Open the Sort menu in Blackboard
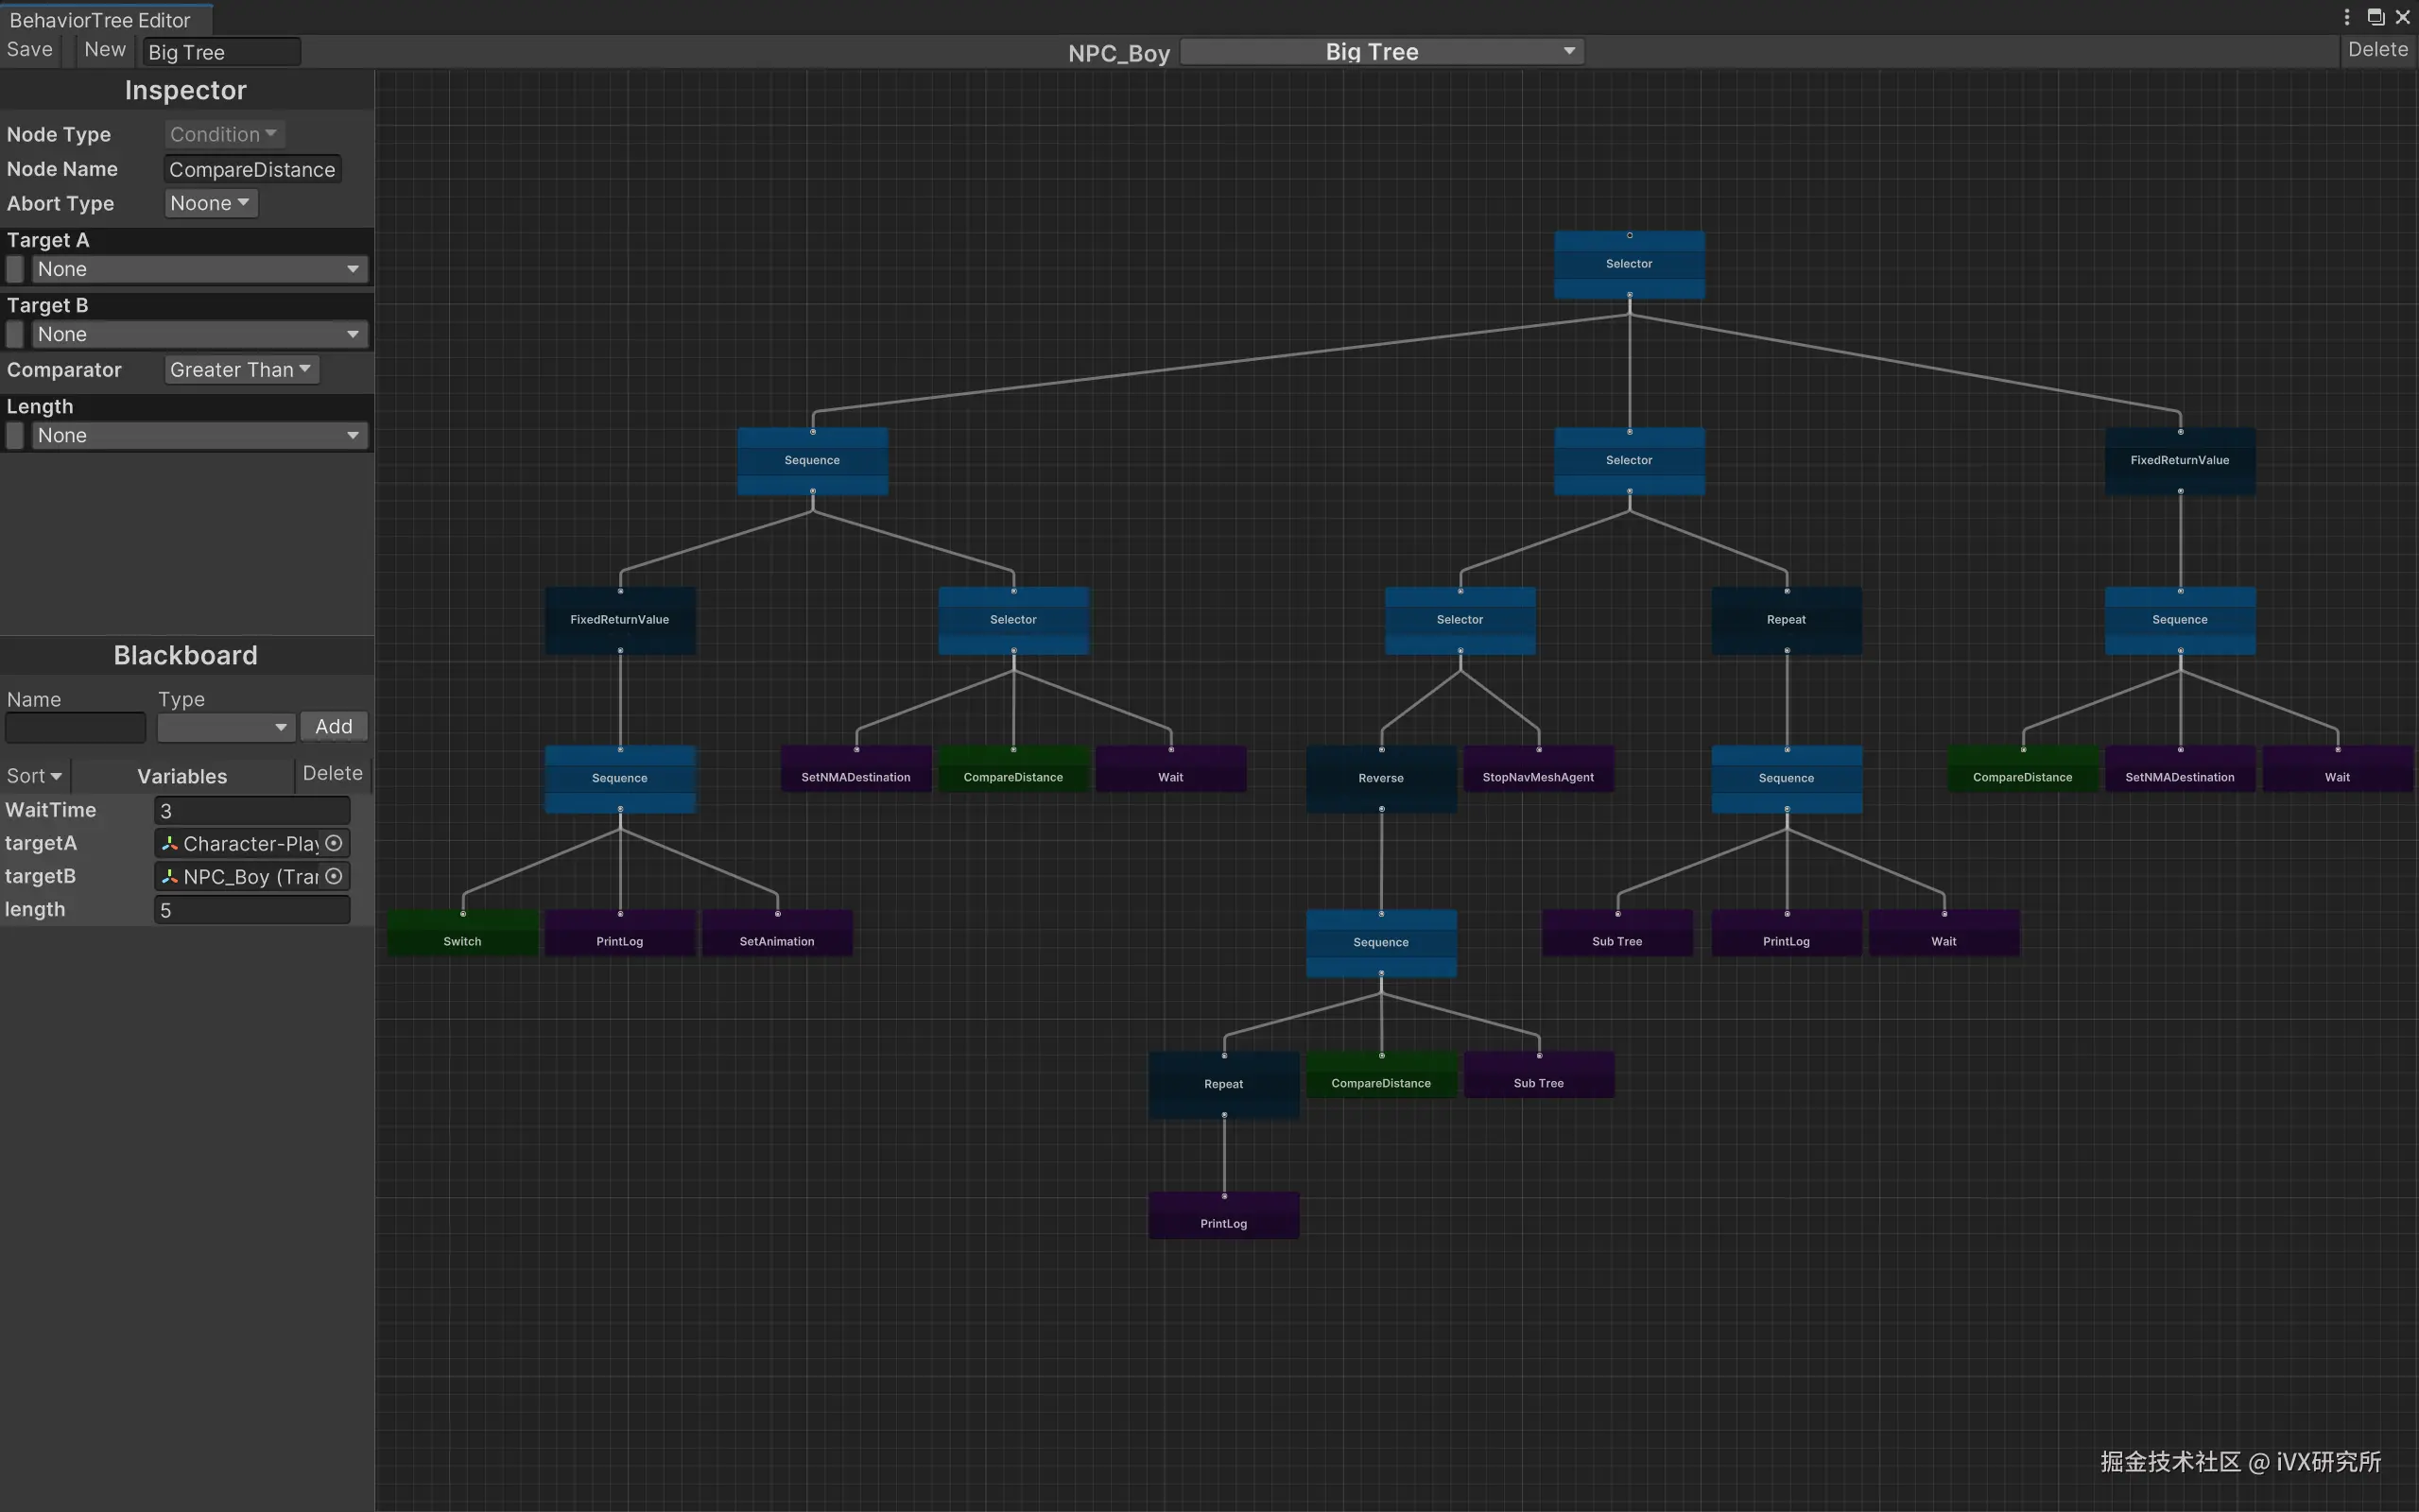 (34, 776)
